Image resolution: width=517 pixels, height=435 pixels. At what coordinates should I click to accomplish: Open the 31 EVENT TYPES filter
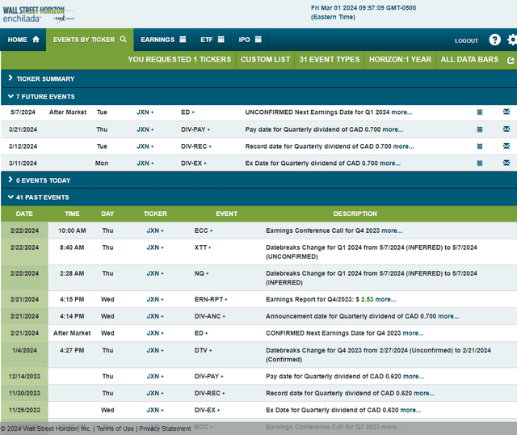click(x=330, y=59)
